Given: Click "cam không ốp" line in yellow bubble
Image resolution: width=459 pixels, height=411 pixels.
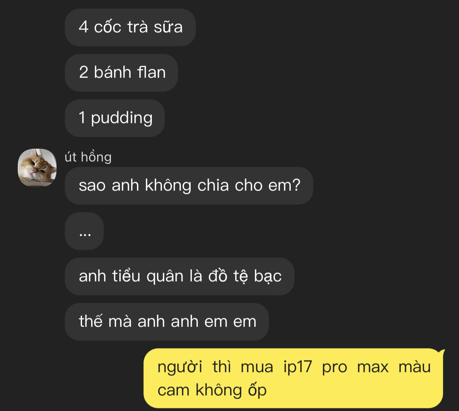Looking at the screenshot, I should coord(212,390).
